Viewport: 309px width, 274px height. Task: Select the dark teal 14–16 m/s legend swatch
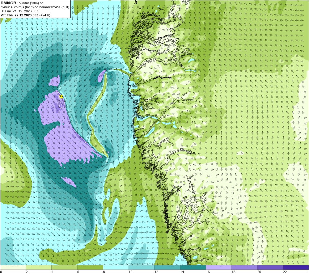tap(193, 267)
